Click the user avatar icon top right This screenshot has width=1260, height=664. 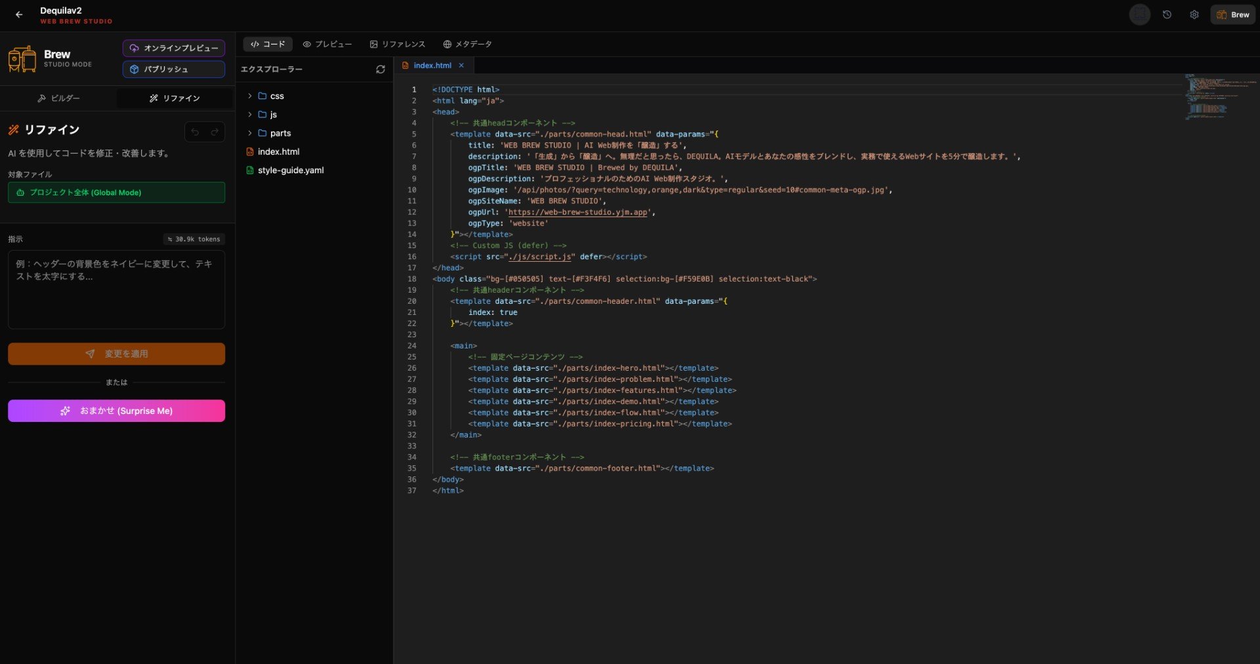(x=1140, y=14)
